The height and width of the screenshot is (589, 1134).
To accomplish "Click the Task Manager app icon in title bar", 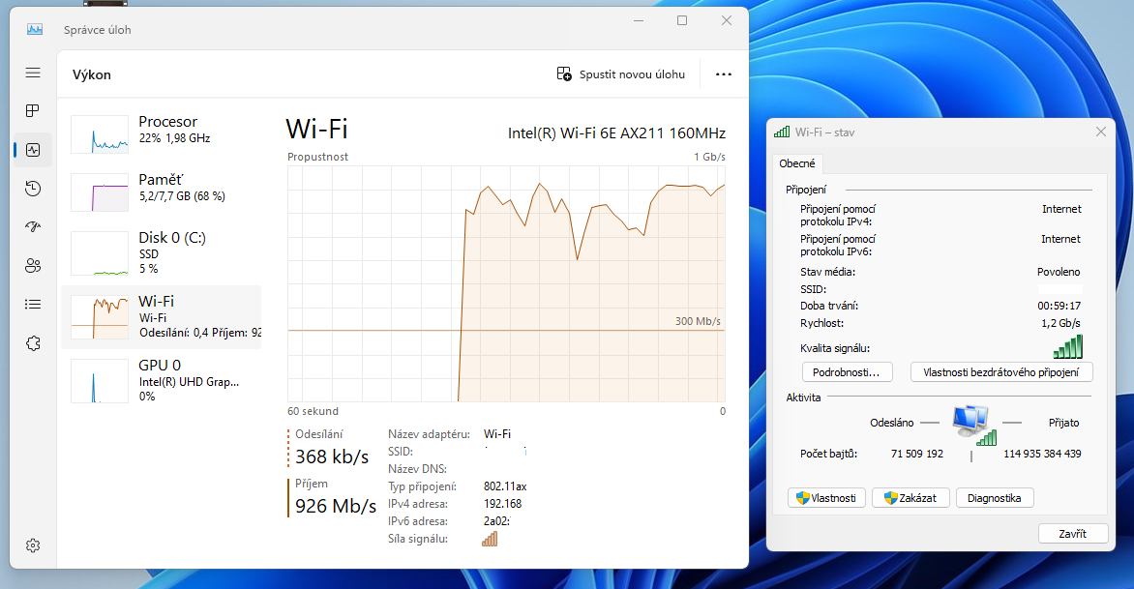I will 35,30.
